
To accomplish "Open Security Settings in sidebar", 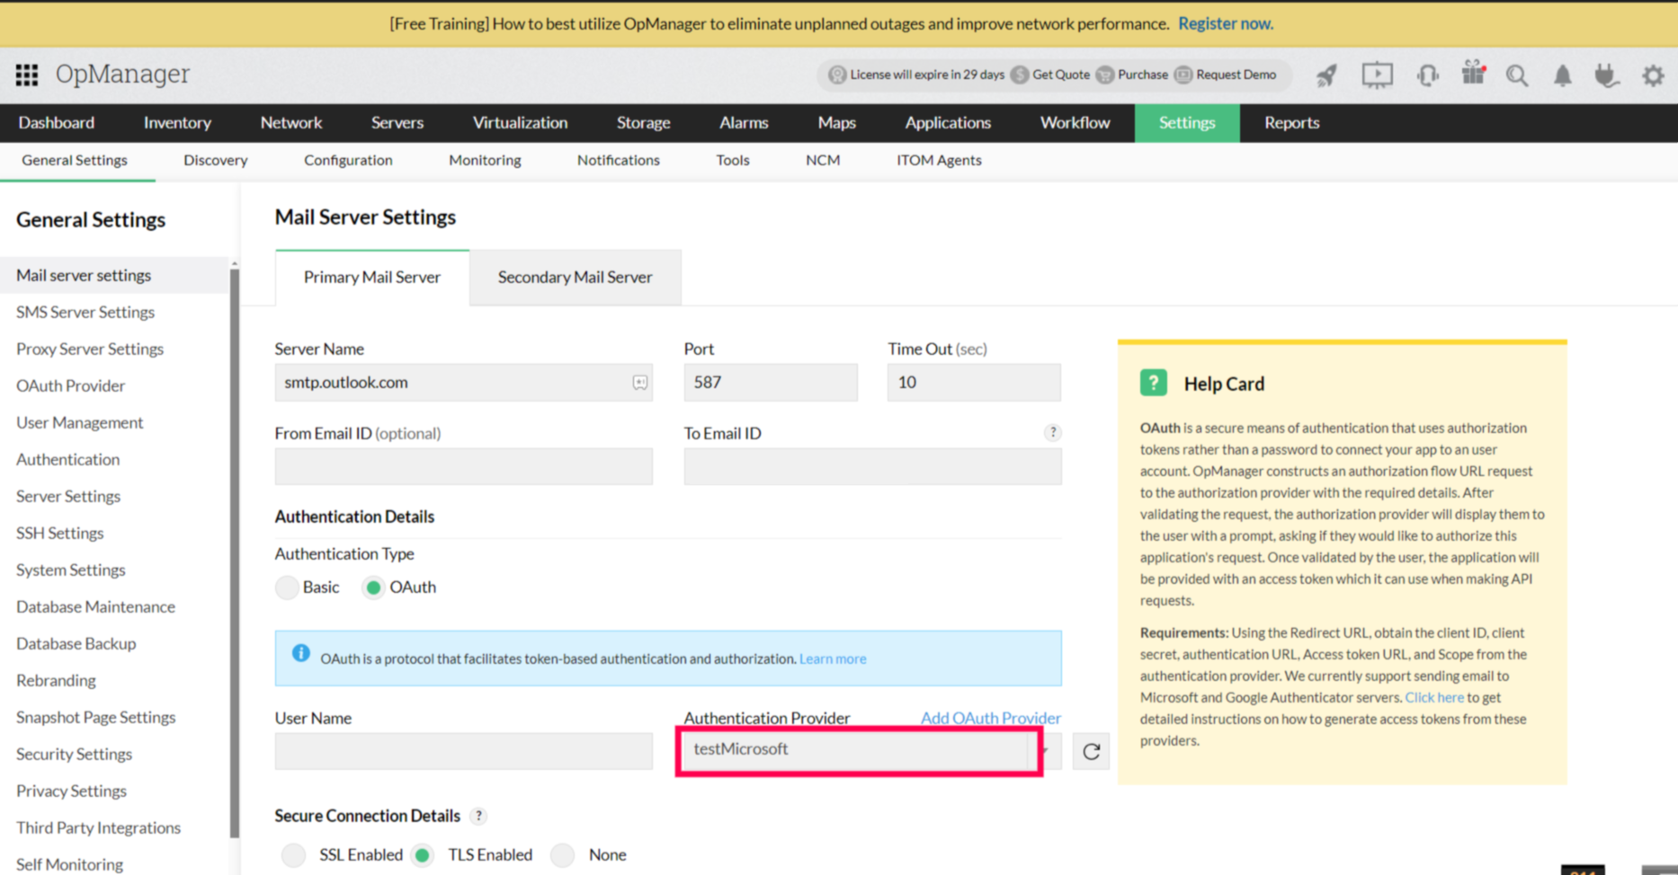I will coord(74,755).
